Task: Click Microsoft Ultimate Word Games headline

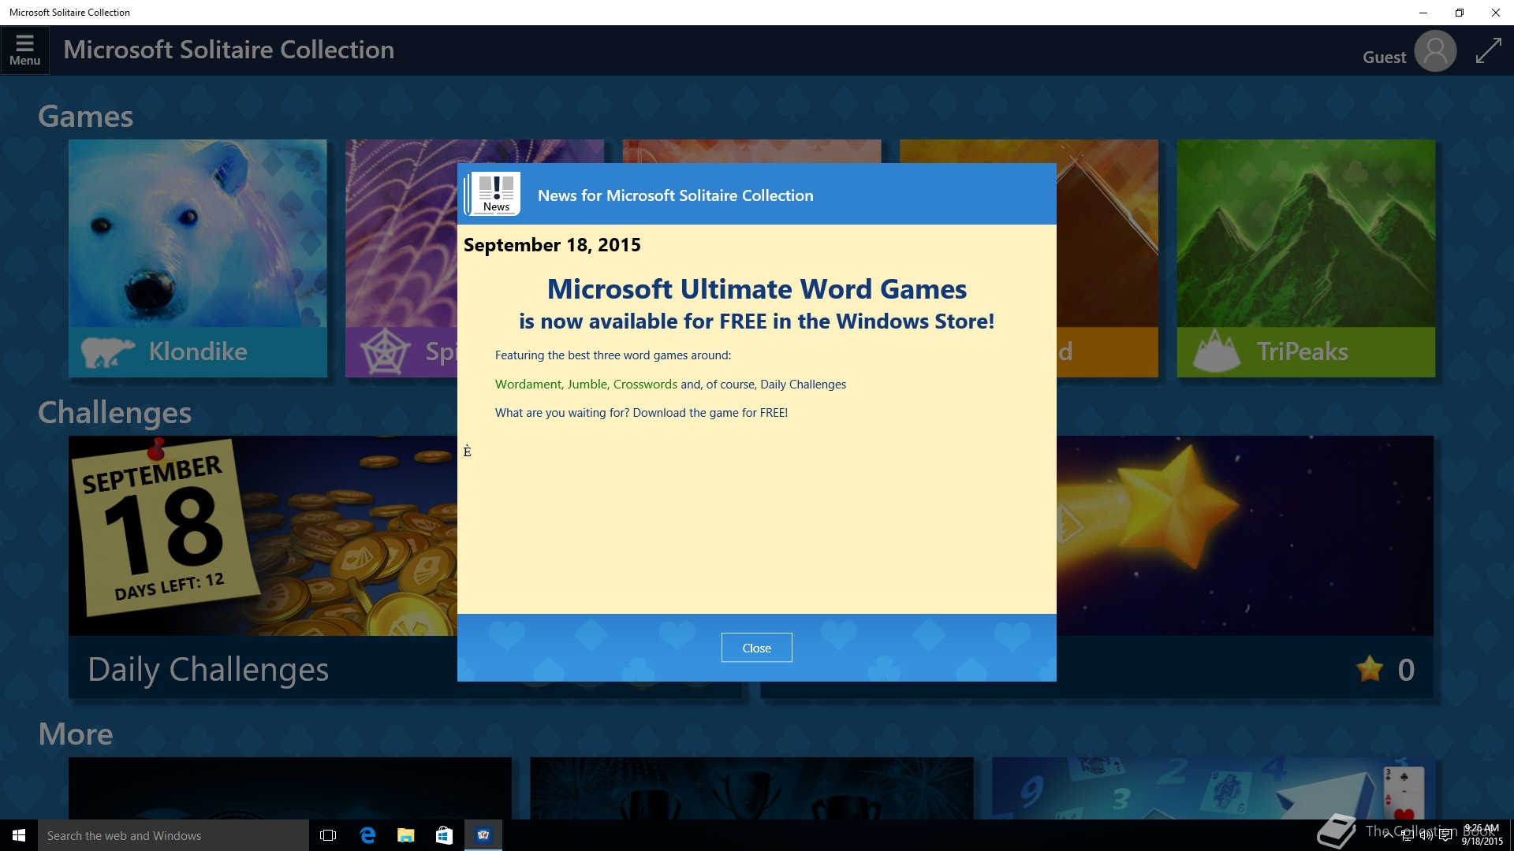Action: click(x=757, y=289)
